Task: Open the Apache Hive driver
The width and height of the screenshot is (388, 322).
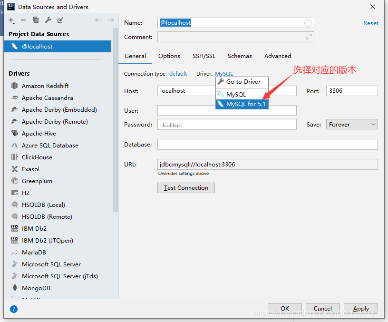Action: [39, 133]
